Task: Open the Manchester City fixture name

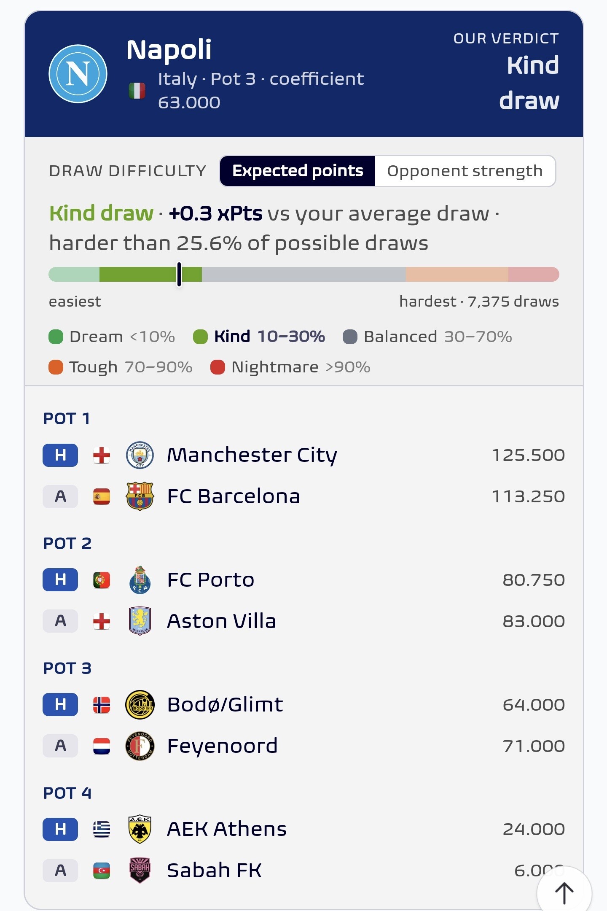Action: [252, 455]
